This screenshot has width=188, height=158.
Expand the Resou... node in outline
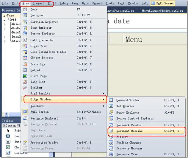(5, 24)
